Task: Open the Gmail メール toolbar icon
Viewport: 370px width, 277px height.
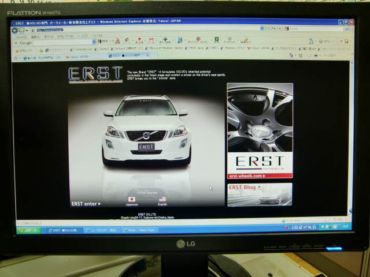Action: point(151,40)
